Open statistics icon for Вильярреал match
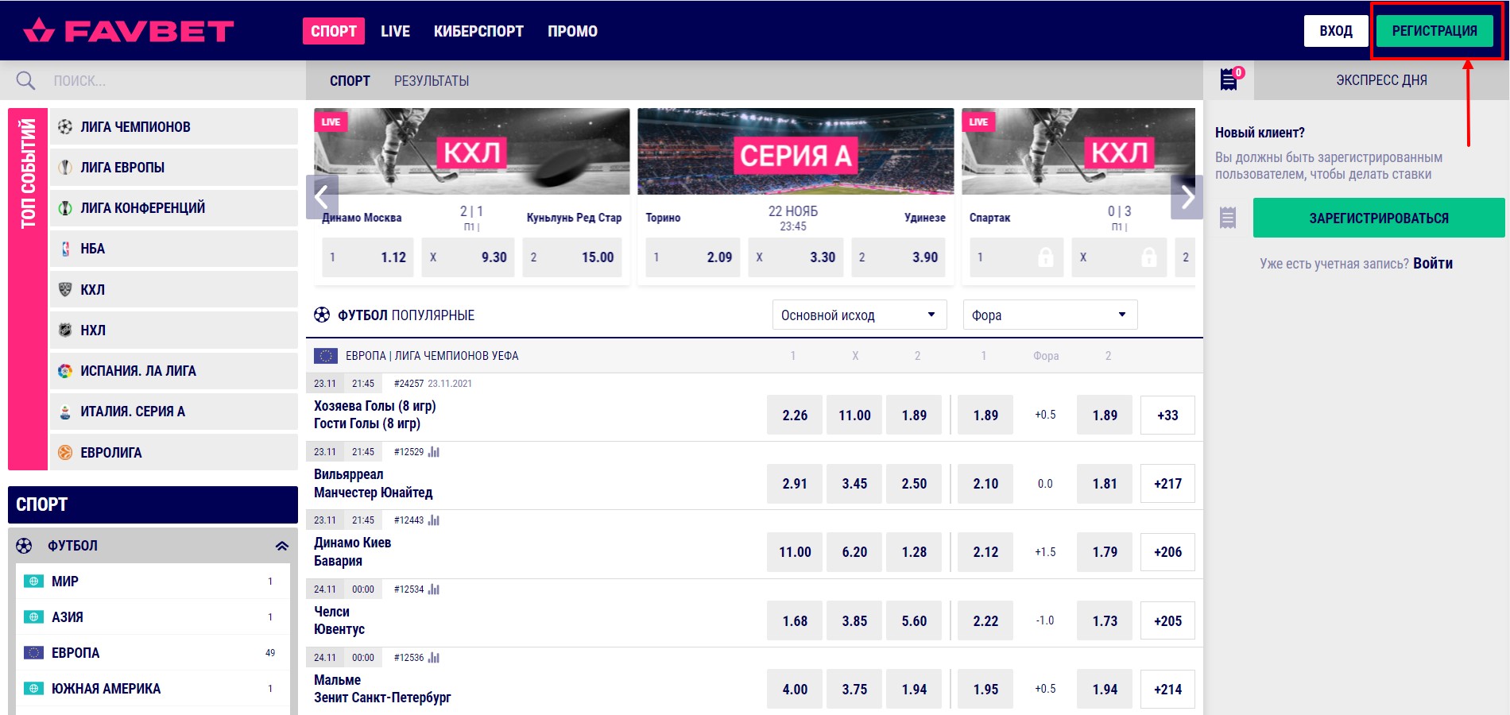The height and width of the screenshot is (715, 1510). [433, 452]
